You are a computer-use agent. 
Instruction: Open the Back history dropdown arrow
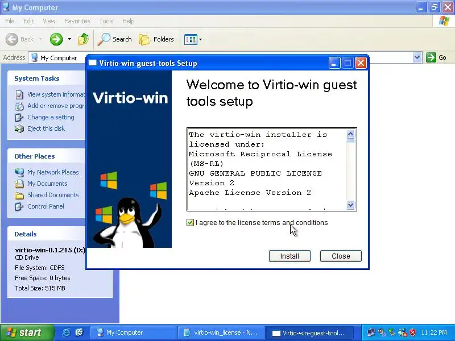point(40,39)
